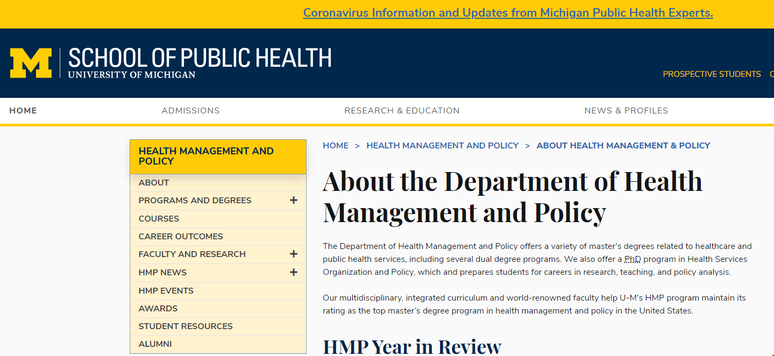Open Student Resources in the sidebar
The height and width of the screenshot is (356, 774).
[218, 326]
